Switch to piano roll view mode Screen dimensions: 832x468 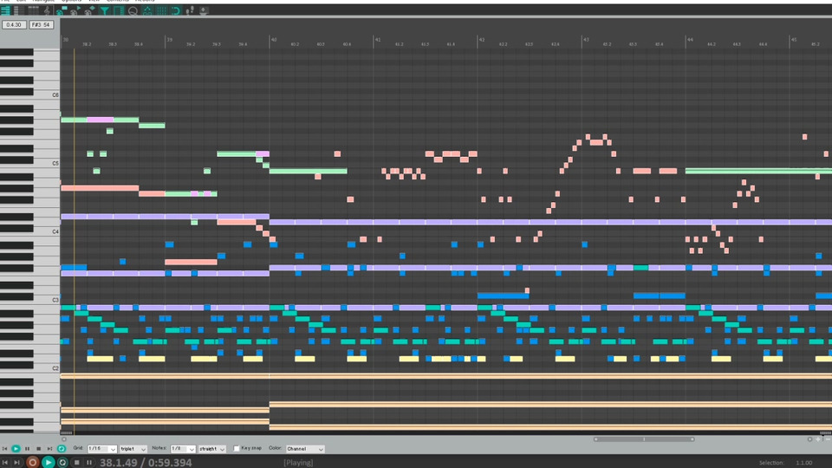click(5, 10)
